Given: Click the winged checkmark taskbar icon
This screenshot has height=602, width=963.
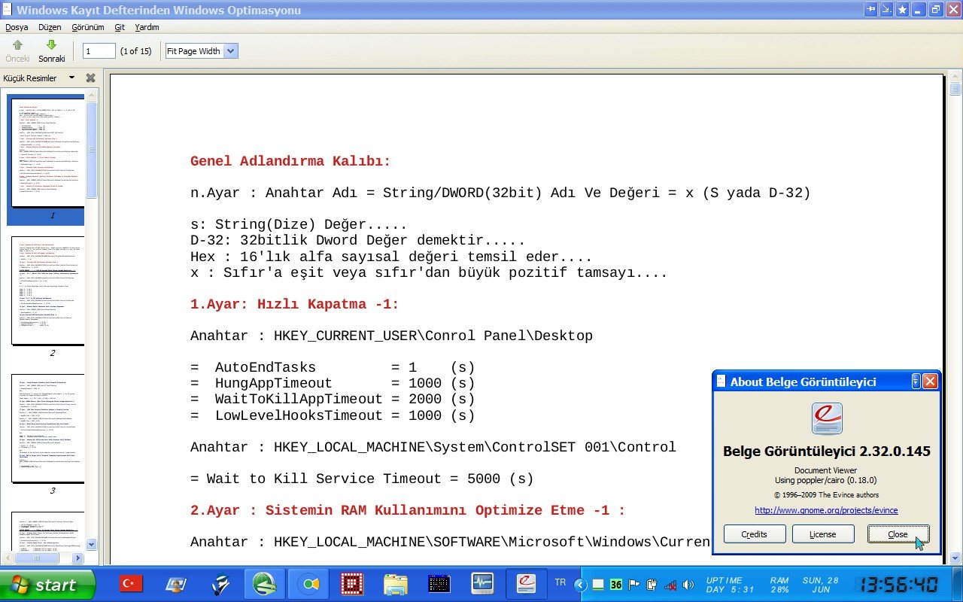Looking at the screenshot, I should pos(220,584).
